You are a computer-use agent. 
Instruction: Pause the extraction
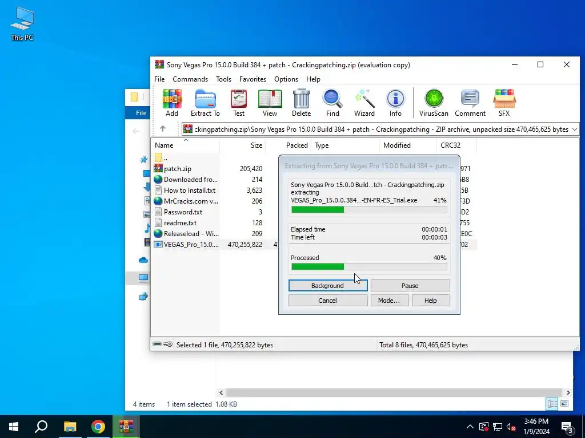click(410, 286)
